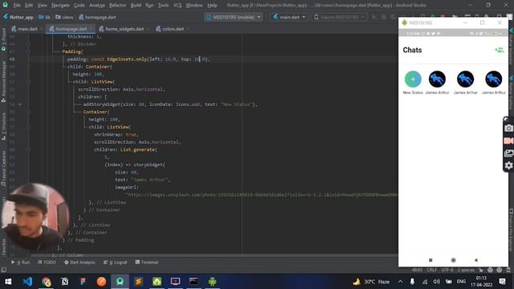
Task: Open the Windows Start menu
Action: click(8, 282)
